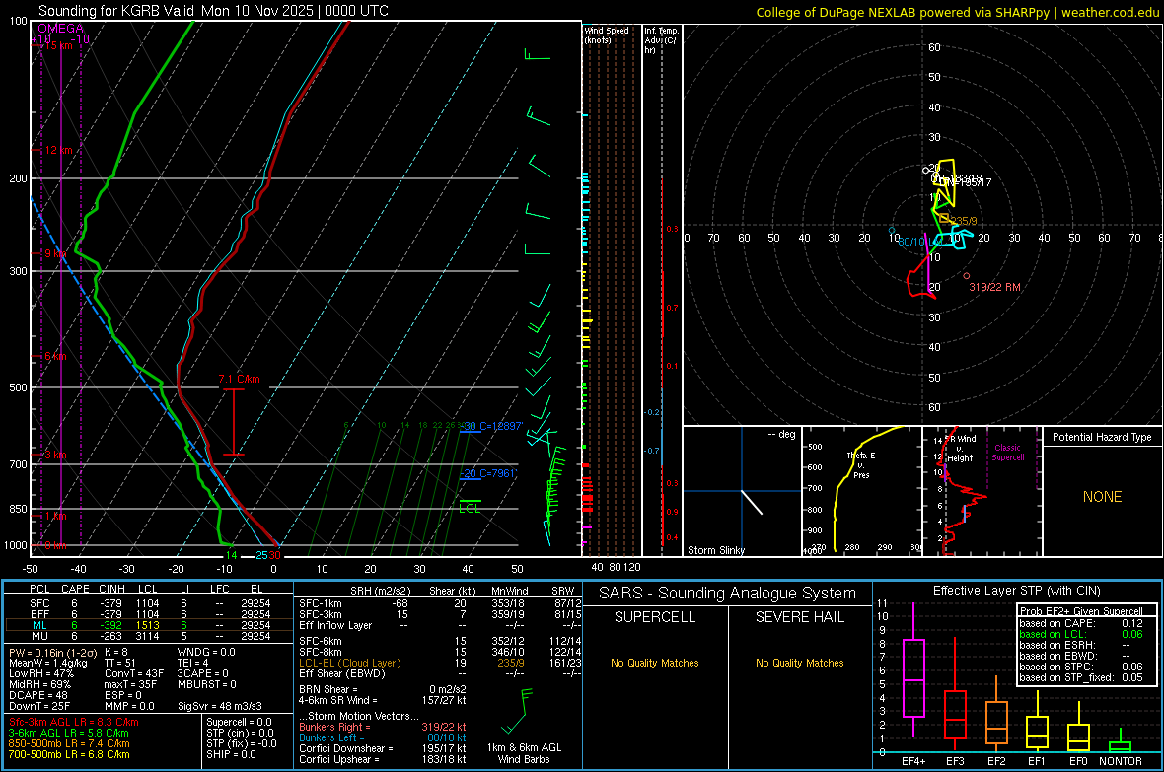
Task: Click the "80/10 LM" hodograph label
Action: (919, 242)
